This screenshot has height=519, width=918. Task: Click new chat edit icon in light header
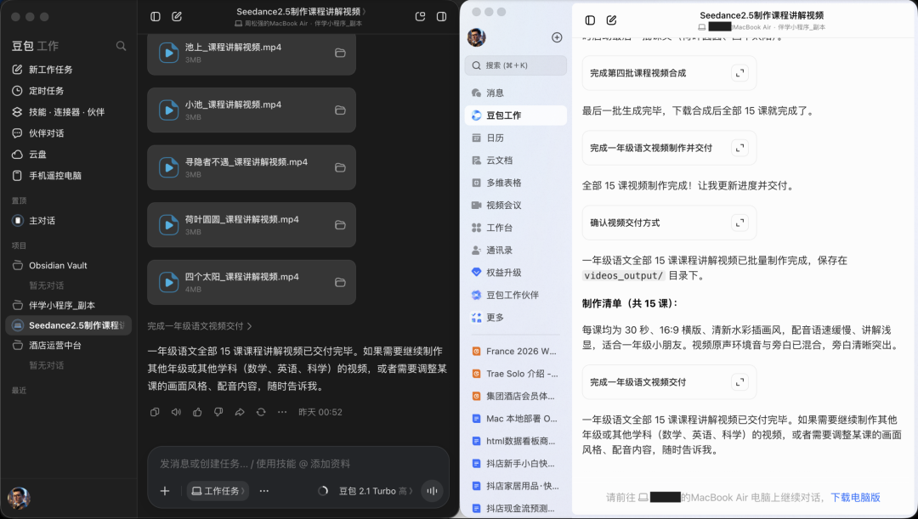click(x=611, y=20)
